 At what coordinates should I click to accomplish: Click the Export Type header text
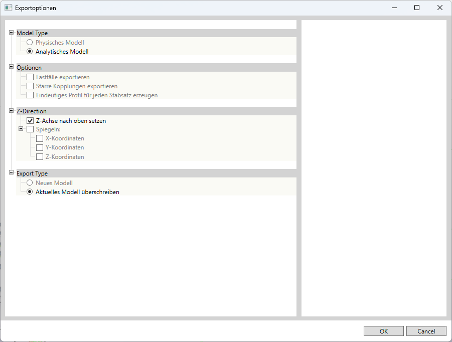coord(32,174)
